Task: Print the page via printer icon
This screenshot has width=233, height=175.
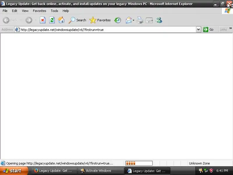Action: coord(140,20)
